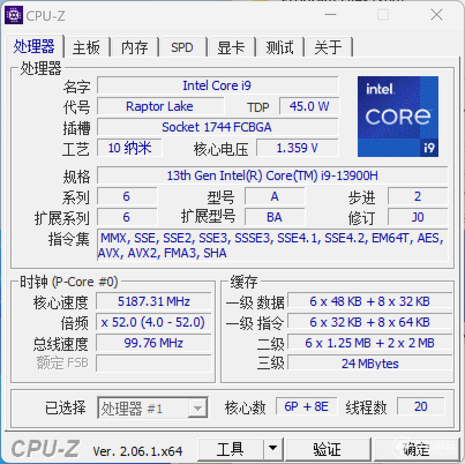Click the Raptor Lake code name value

[x=160, y=106]
